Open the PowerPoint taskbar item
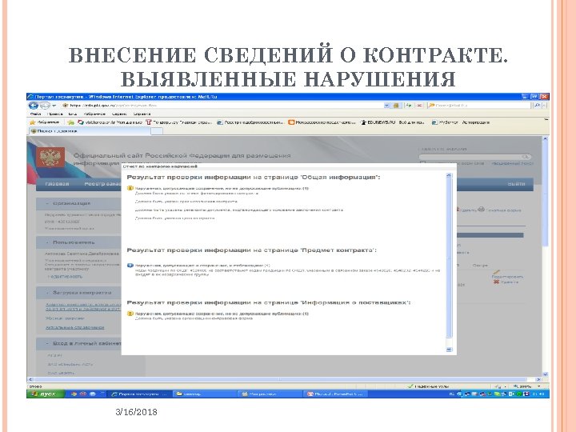 point(335,394)
